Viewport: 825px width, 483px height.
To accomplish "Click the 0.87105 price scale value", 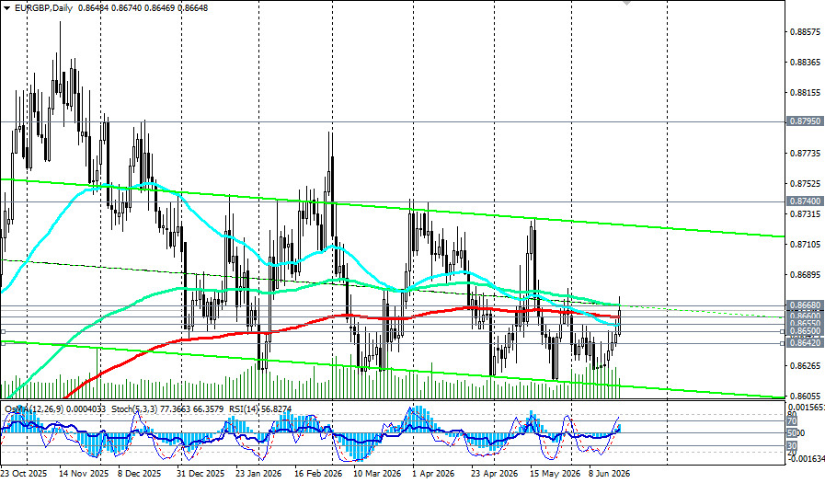I will (805, 245).
